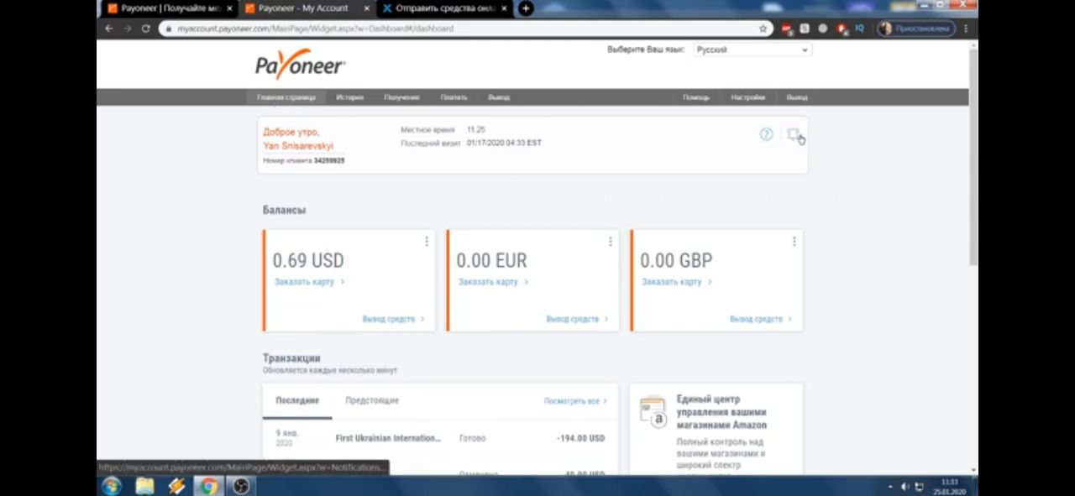Open the Главная страница menu item
This screenshot has height=496, width=1075.
tap(286, 97)
